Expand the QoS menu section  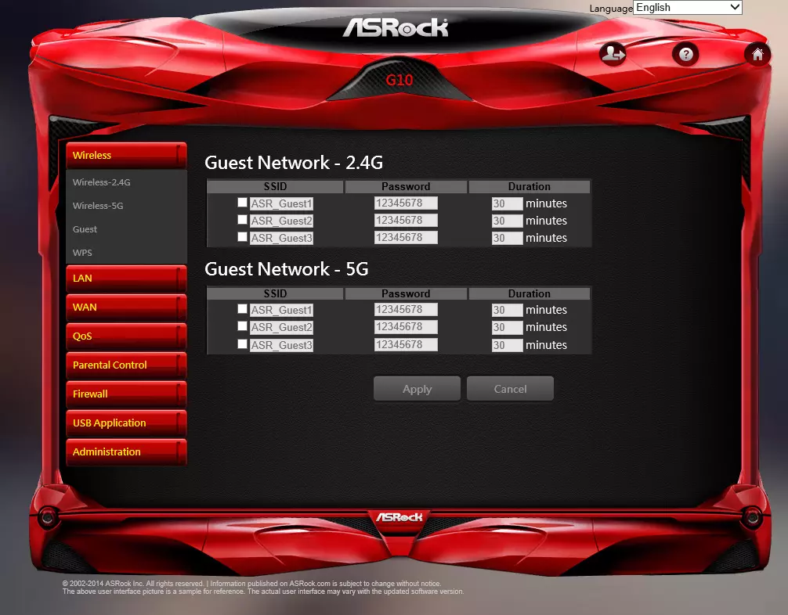[126, 336]
